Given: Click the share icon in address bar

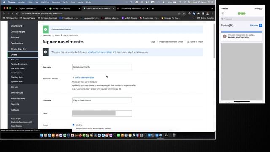Looking at the screenshot, I should [179, 14].
